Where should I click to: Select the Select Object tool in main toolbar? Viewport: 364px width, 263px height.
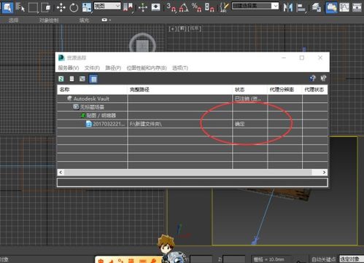click(7, 7)
